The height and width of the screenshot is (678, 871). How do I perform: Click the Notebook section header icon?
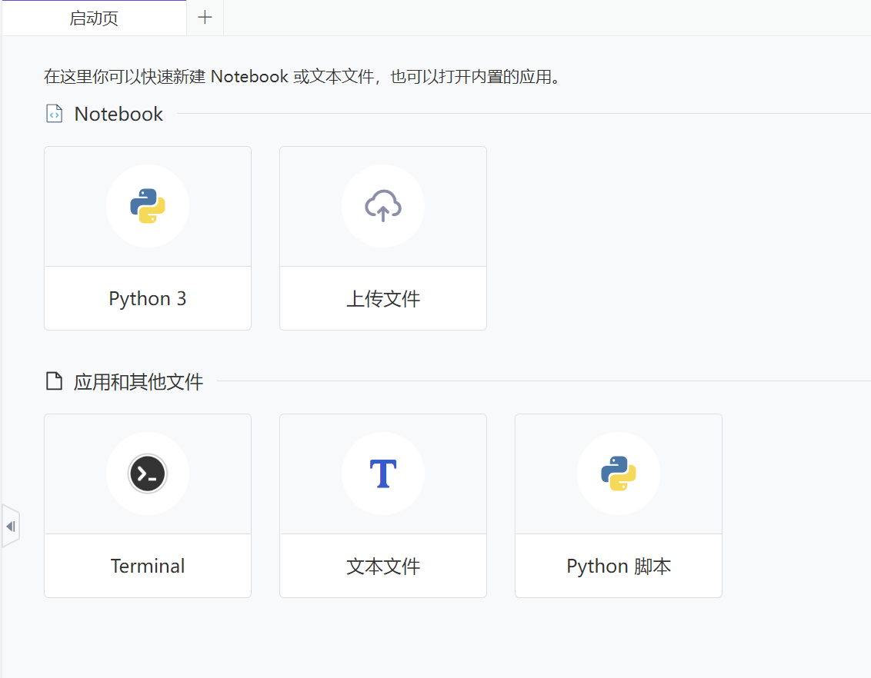click(52, 113)
